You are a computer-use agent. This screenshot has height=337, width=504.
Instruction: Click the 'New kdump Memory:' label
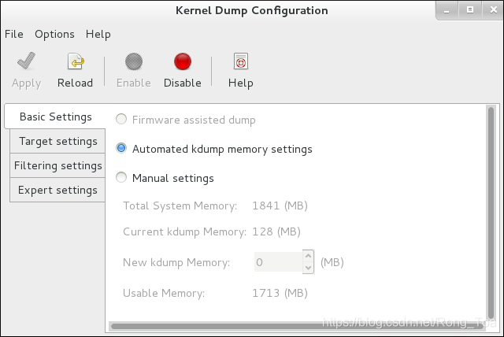click(176, 262)
